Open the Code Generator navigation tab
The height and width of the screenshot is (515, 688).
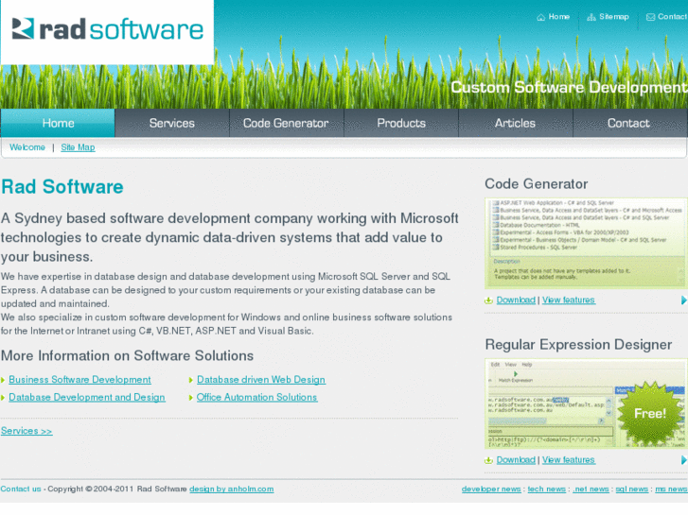point(286,123)
